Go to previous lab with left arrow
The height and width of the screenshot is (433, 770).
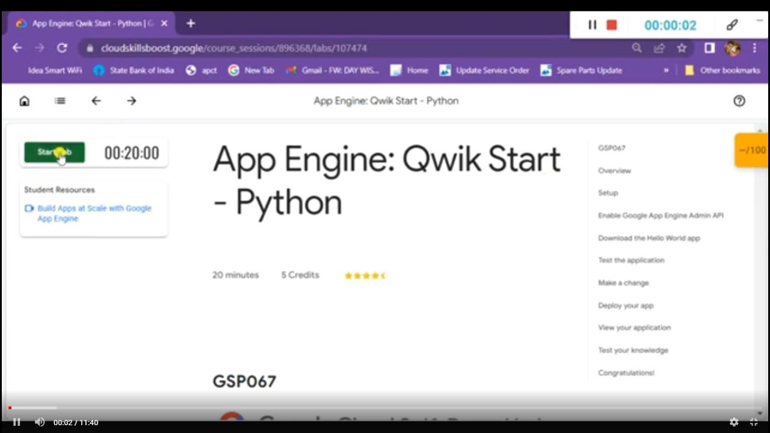96,101
